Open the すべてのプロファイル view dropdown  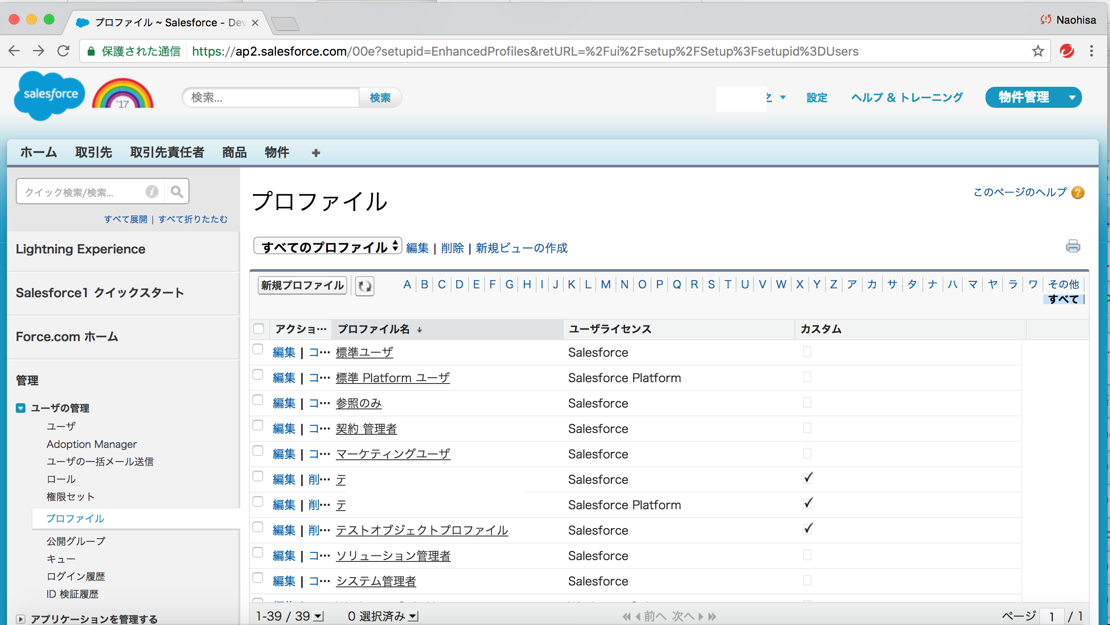pyautogui.click(x=327, y=246)
